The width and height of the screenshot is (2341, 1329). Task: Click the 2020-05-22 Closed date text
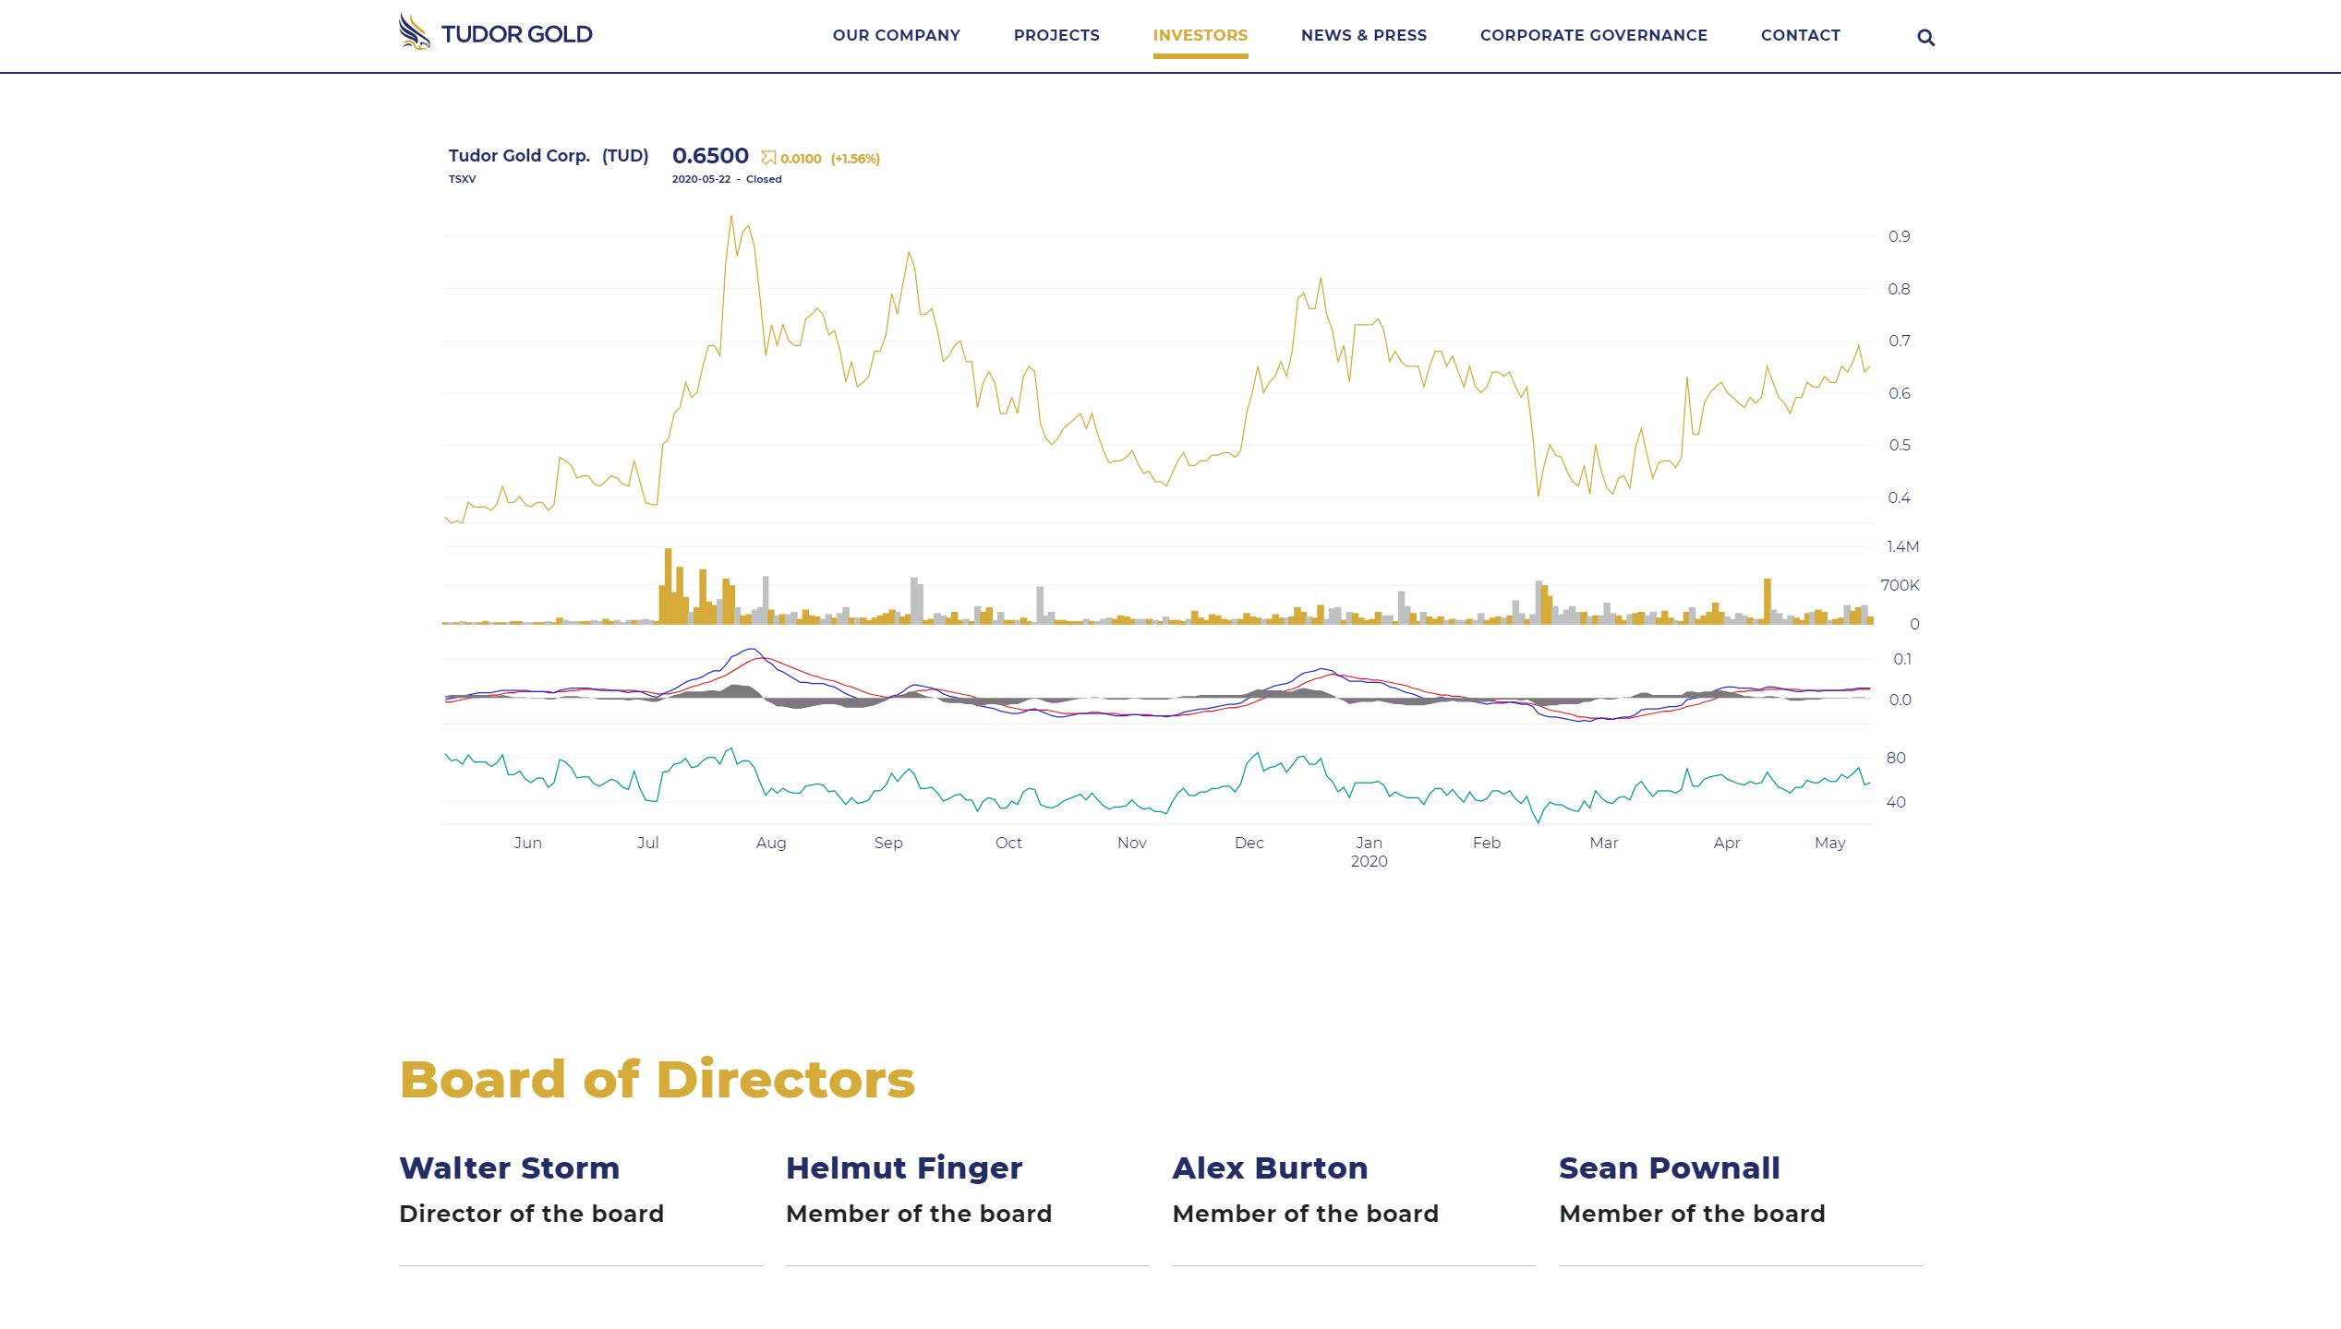point(727,179)
